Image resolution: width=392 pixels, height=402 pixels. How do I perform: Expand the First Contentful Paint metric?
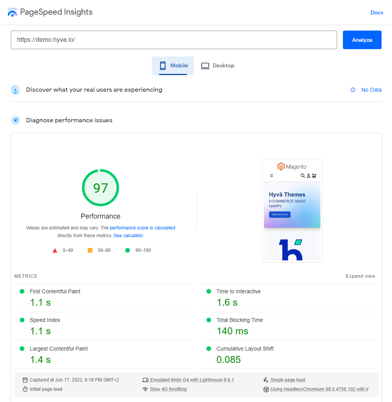(x=55, y=291)
